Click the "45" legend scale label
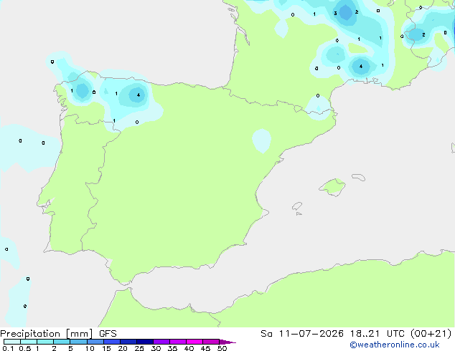This screenshot has height=351, width=455. coord(205,348)
